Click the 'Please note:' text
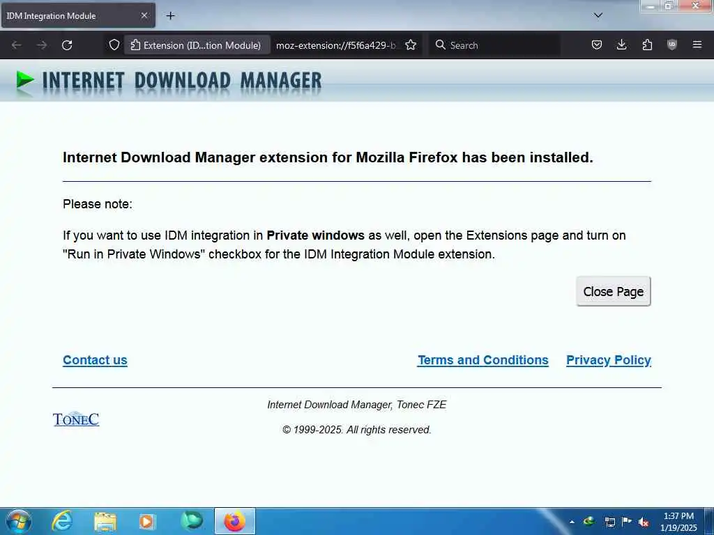Image resolution: width=714 pixels, height=535 pixels. pyautogui.click(x=98, y=204)
